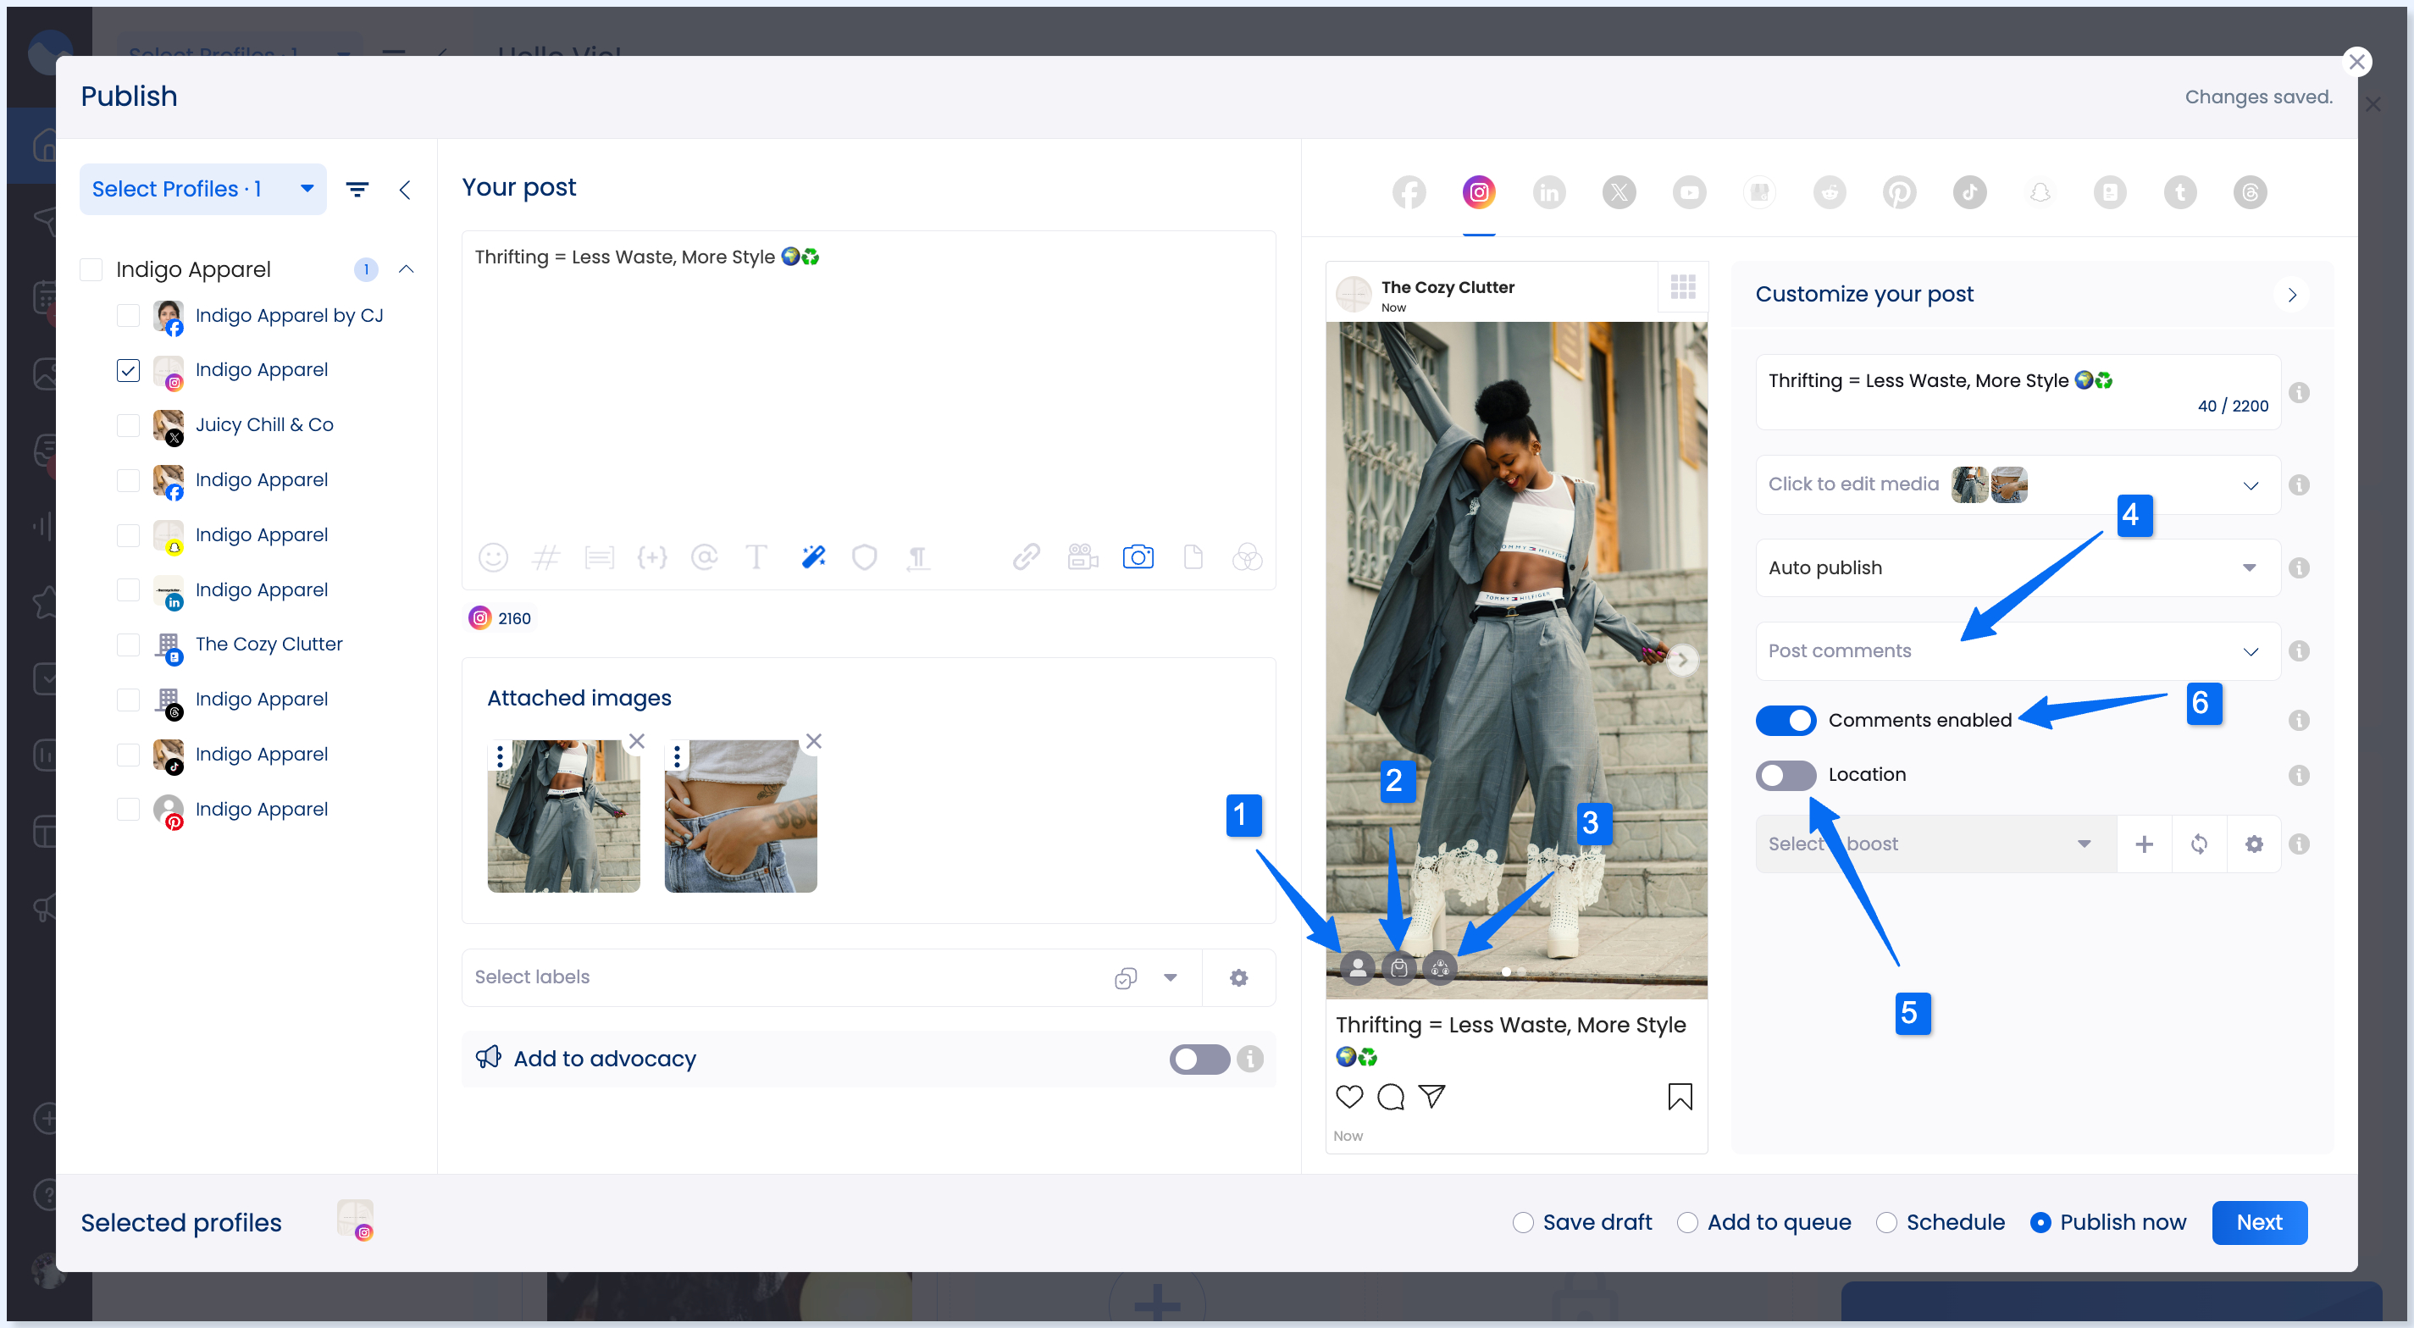Add a photo with the camera icon
The image size is (2414, 1328).
click(1138, 556)
